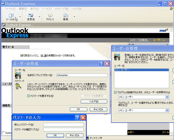Click the 新しいパスワード input field
This screenshot has height=140, width=174.
63,124
